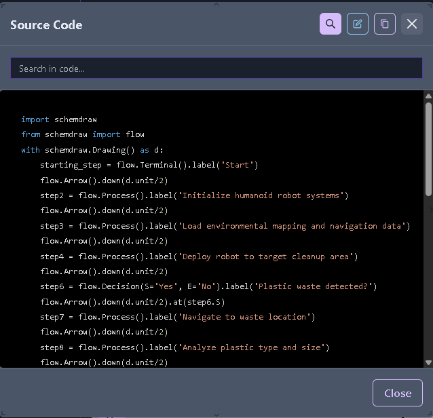This screenshot has height=418, width=433.
Task: Click the 'step8' variable name
Action: pyautogui.click(x=52, y=347)
